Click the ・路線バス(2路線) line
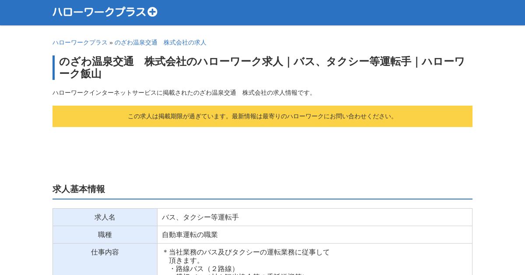 pyautogui.click(x=204, y=269)
